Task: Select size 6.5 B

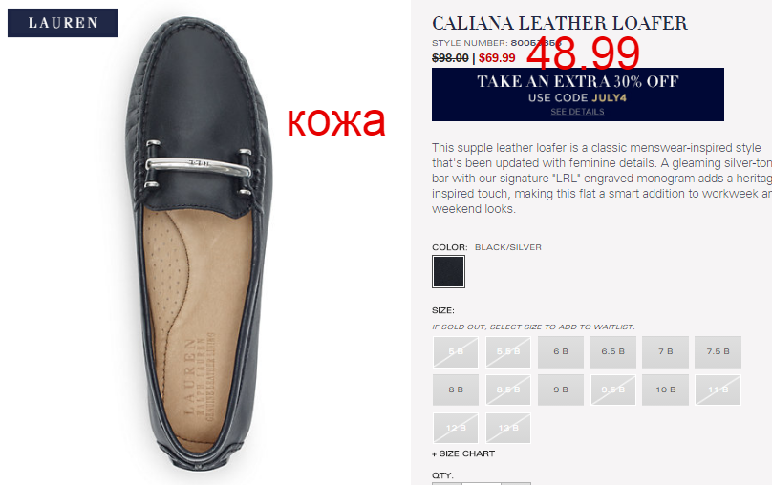Action: tap(613, 351)
